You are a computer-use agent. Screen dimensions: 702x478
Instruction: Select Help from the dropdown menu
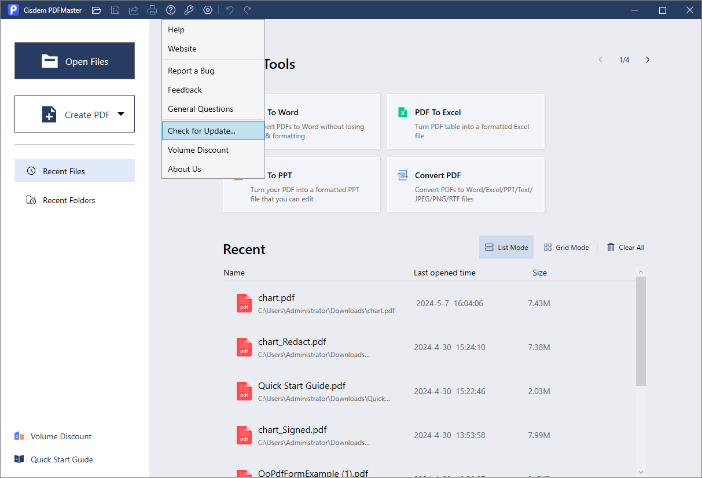click(213, 30)
